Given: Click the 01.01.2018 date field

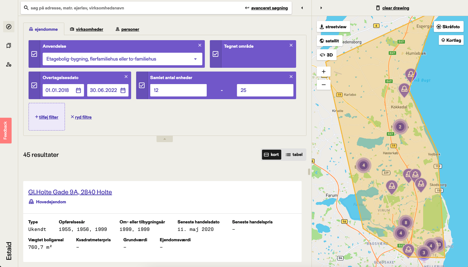Looking at the screenshot, I should pyautogui.click(x=63, y=90).
